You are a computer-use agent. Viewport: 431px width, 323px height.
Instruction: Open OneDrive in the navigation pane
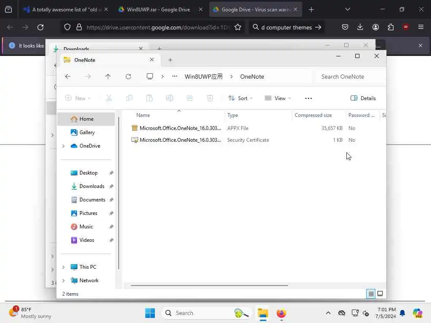86,146
